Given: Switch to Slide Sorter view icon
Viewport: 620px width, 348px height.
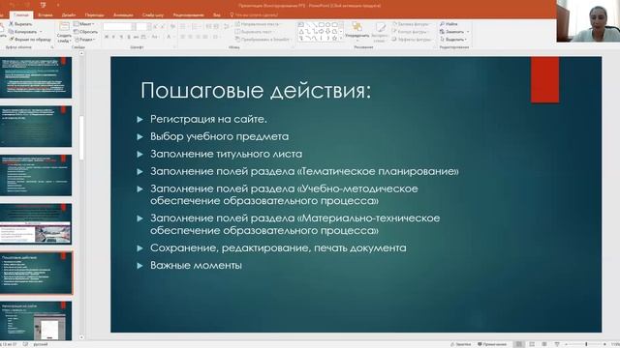Looking at the screenshot, I should click(532, 344).
